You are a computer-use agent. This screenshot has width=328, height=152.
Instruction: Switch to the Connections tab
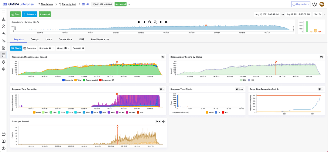(66, 39)
